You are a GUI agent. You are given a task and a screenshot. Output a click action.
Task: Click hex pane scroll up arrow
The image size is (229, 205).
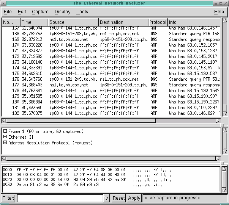coord(224,169)
